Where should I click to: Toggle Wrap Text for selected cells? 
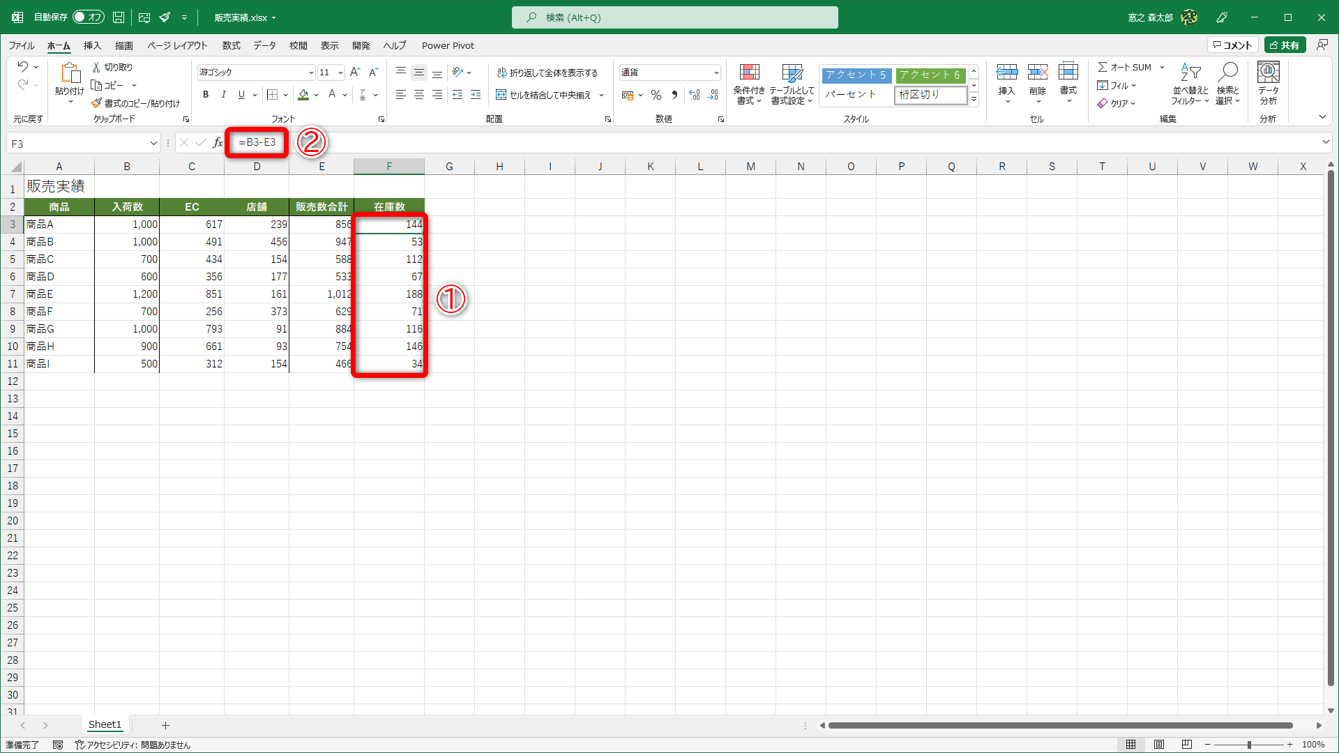pos(547,73)
